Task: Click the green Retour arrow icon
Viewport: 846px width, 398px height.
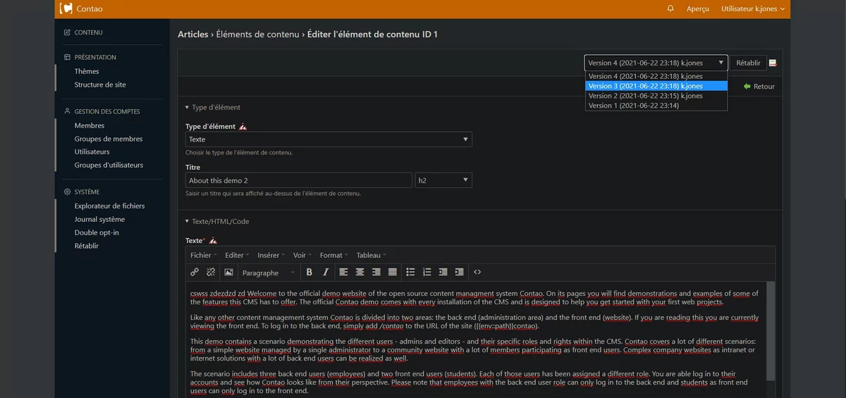Action: coord(747,86)
